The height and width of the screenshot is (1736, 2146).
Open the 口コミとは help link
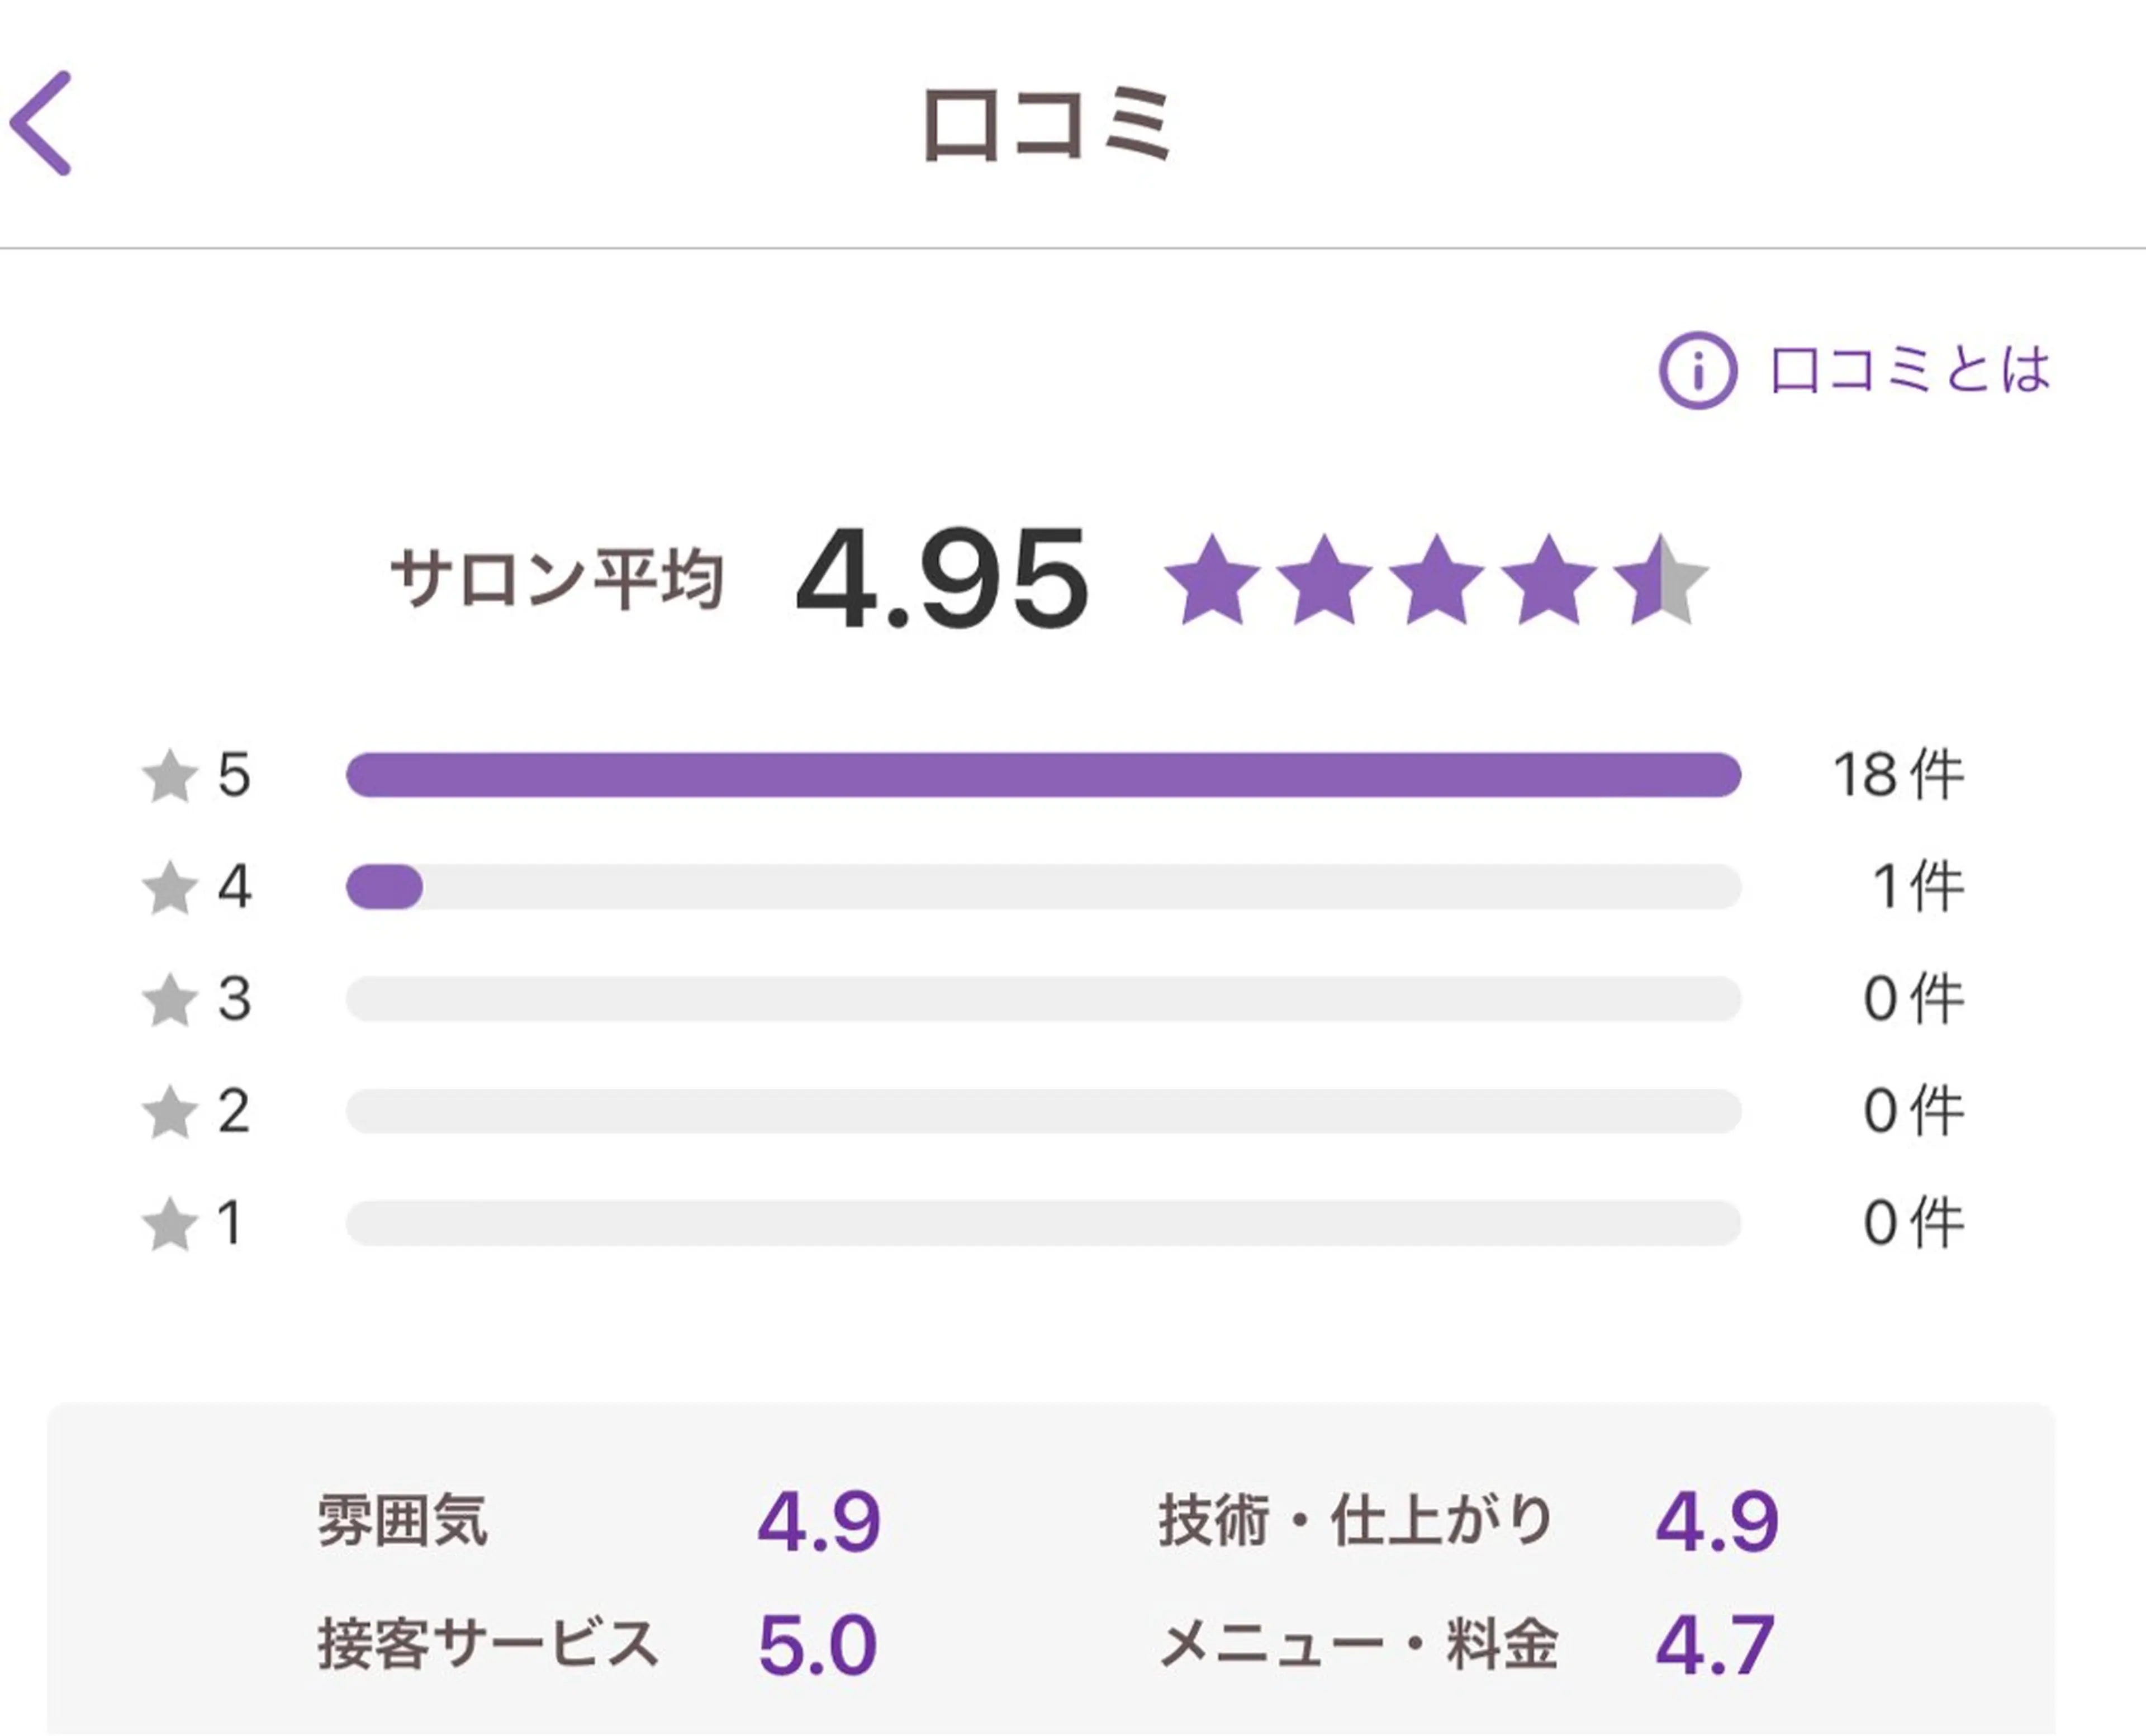tap(1909, 370)
